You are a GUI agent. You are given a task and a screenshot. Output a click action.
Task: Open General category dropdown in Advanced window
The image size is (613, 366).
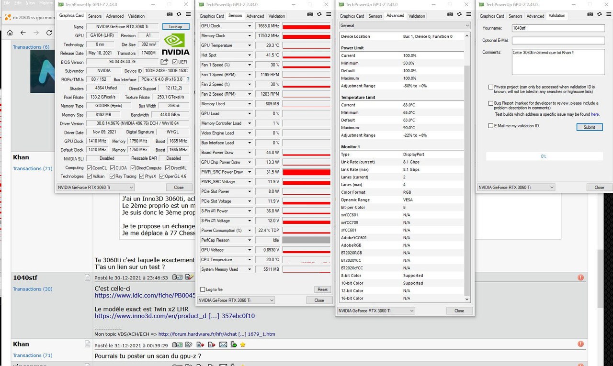pyautogui.click(x=405, y=25)
